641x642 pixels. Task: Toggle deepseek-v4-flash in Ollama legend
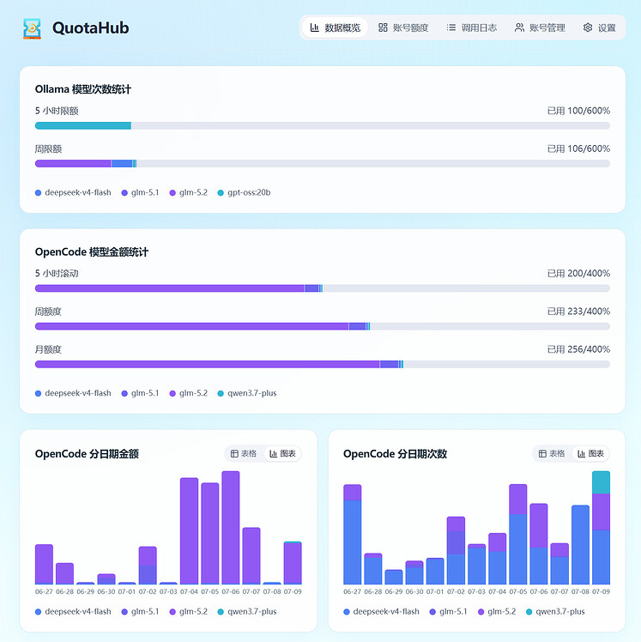(73, 192)
